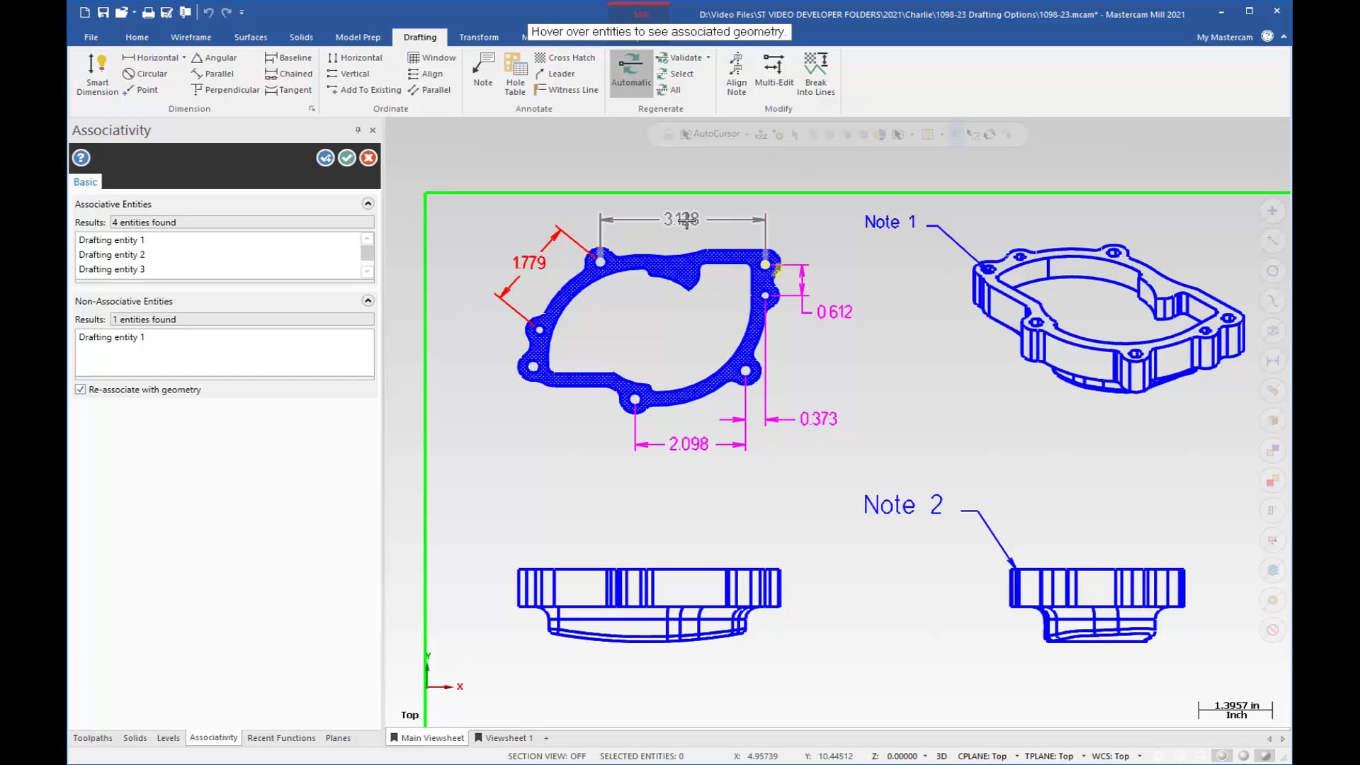The image size is (1360, 765).
Task: Open the Surfaces menu item
Action: 249,38
